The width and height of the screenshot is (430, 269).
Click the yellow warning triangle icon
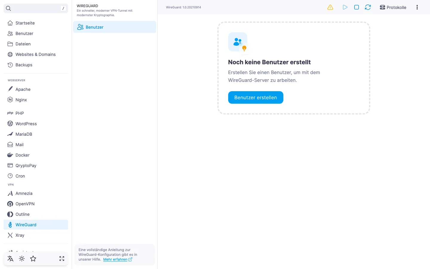(330, 7)
